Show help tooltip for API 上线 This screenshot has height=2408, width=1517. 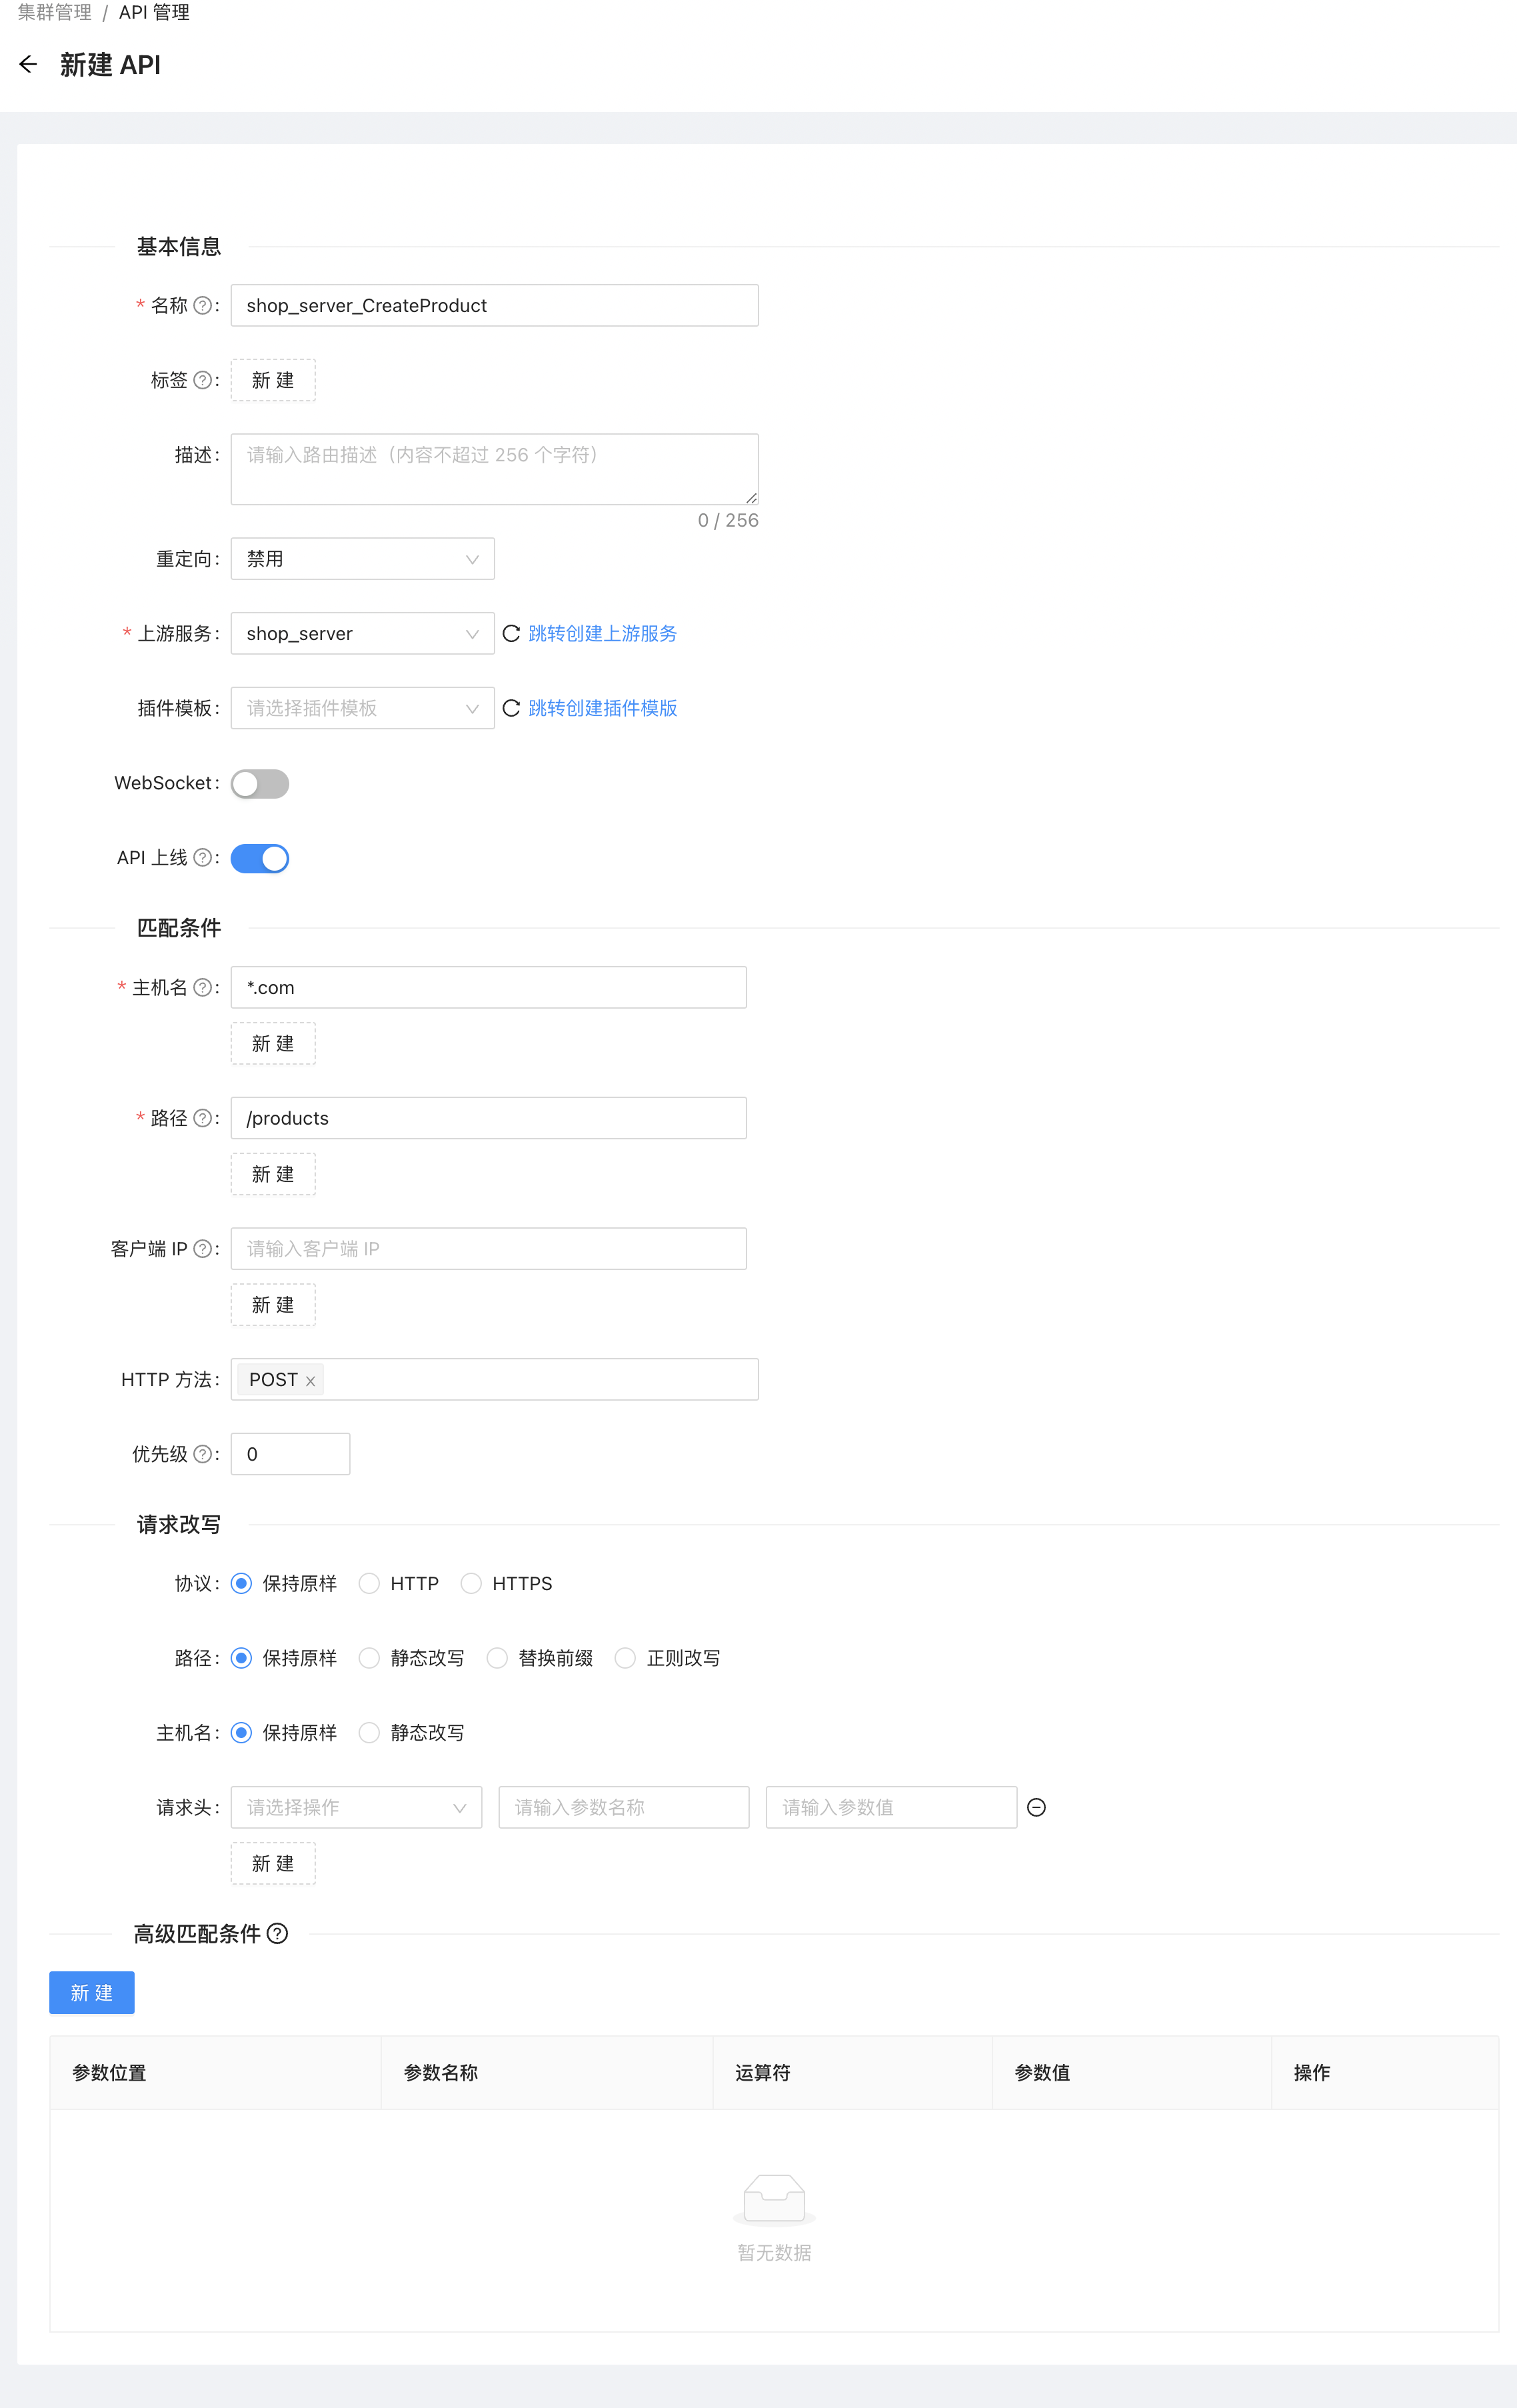(x=202, y=858)
